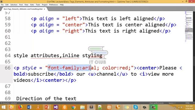
Task: Open volume control tray icon
Action: click(x=182, y=107)
